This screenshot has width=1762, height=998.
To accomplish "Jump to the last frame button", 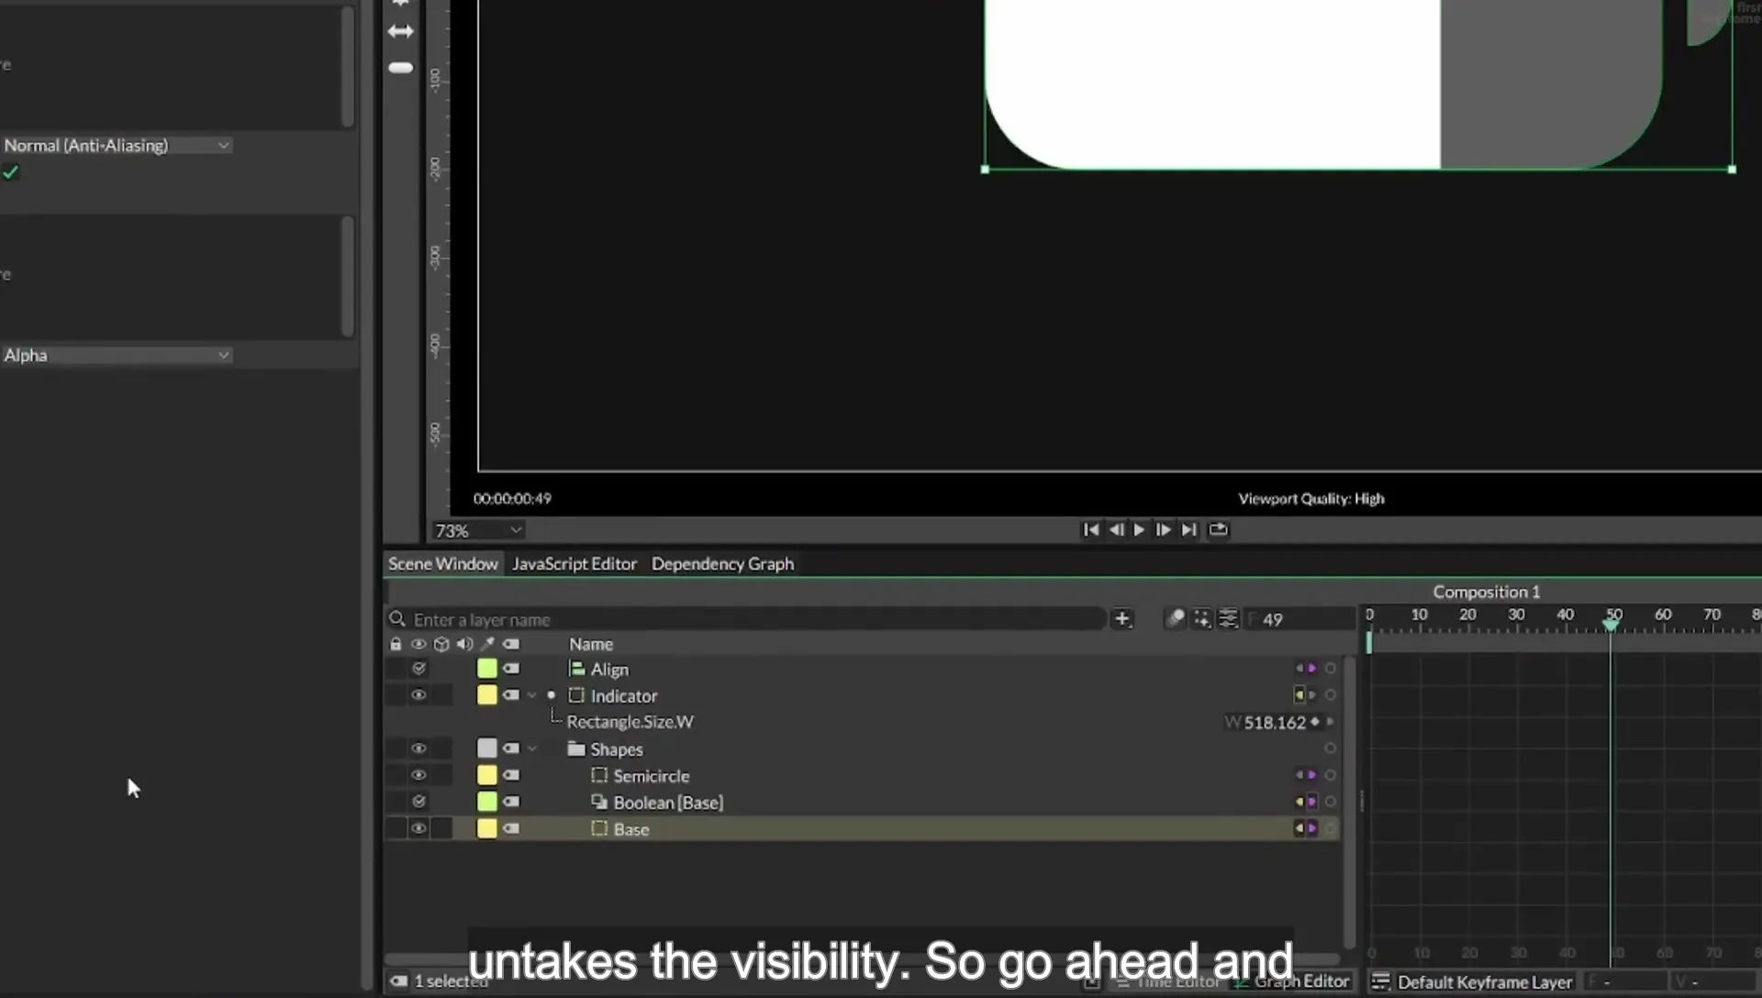I will coord(1188,529).
